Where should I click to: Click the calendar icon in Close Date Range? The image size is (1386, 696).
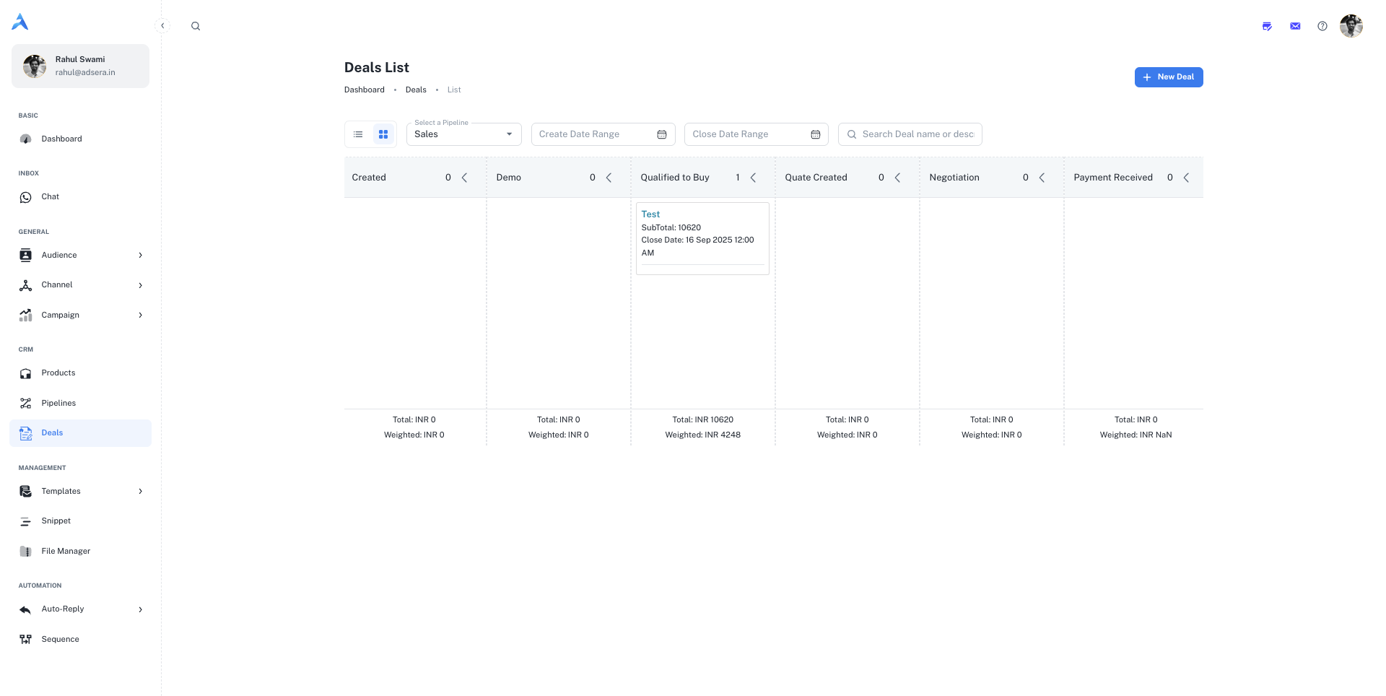(815, 134)
